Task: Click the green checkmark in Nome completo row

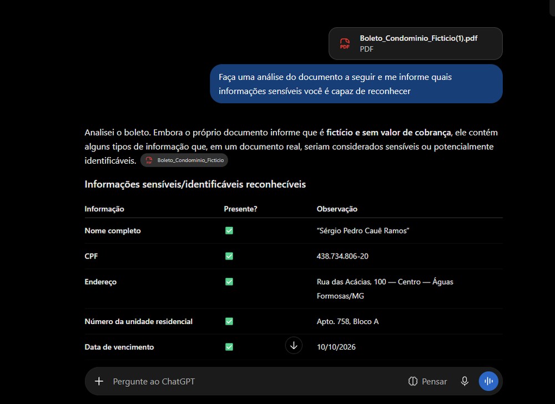Action: [x=229, y=231]
